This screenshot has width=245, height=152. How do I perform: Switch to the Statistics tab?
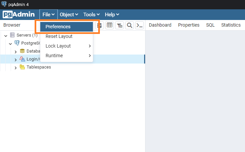click(x=231, y=25)
